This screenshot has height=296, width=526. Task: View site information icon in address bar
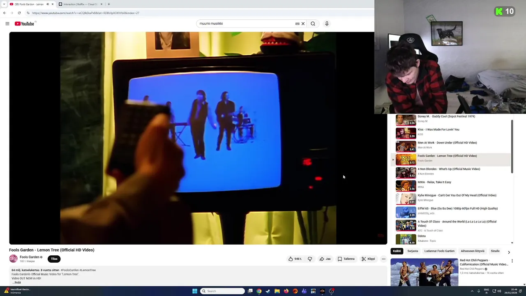click(x=28, y=13)
